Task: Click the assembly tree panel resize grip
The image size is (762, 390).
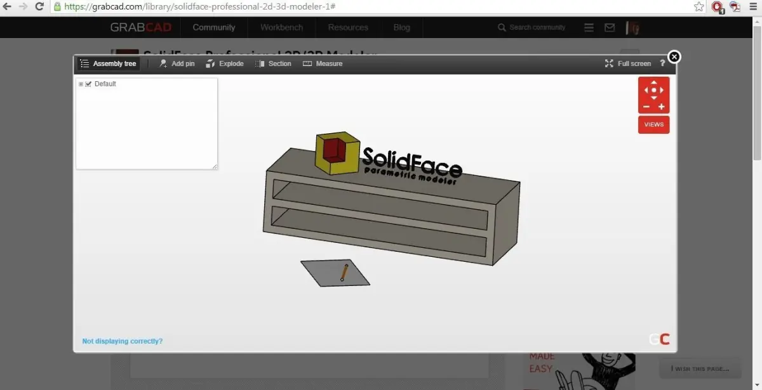Action: point(215,166)
